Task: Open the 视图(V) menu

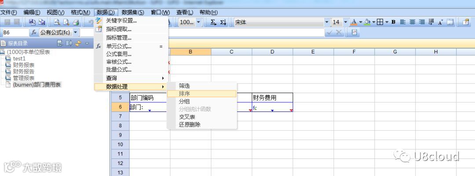Action: coord(55,12)
